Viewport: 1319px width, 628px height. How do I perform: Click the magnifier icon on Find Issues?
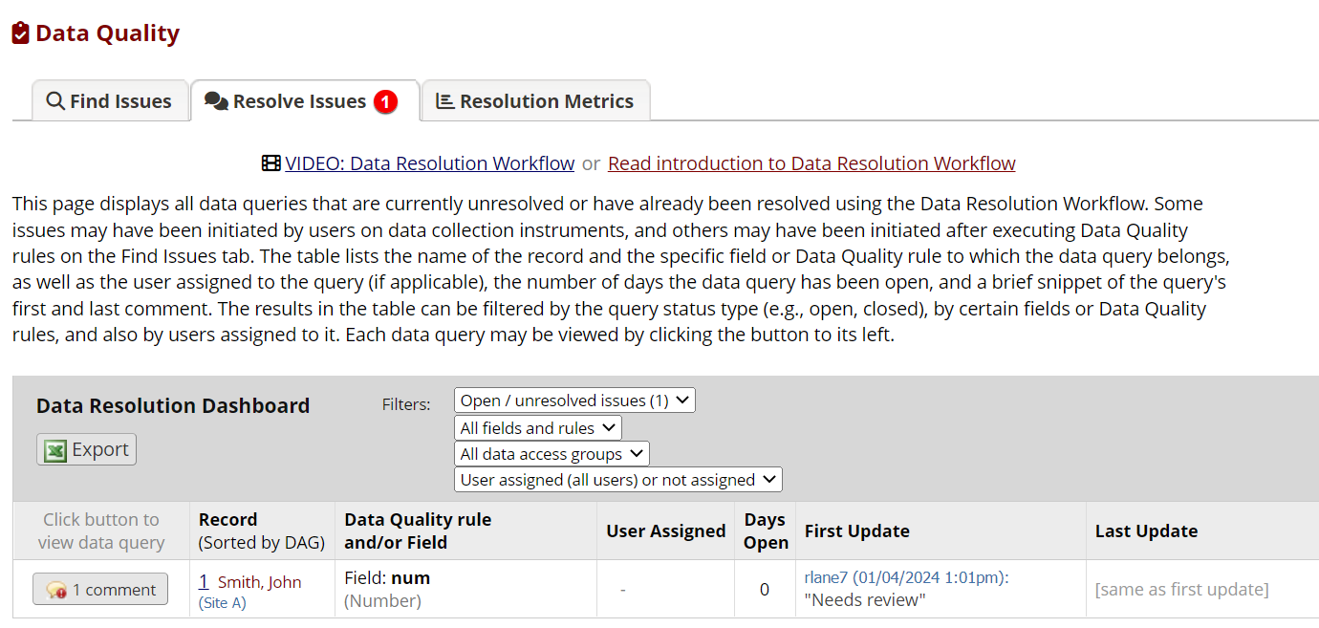(x=55, y=101)
